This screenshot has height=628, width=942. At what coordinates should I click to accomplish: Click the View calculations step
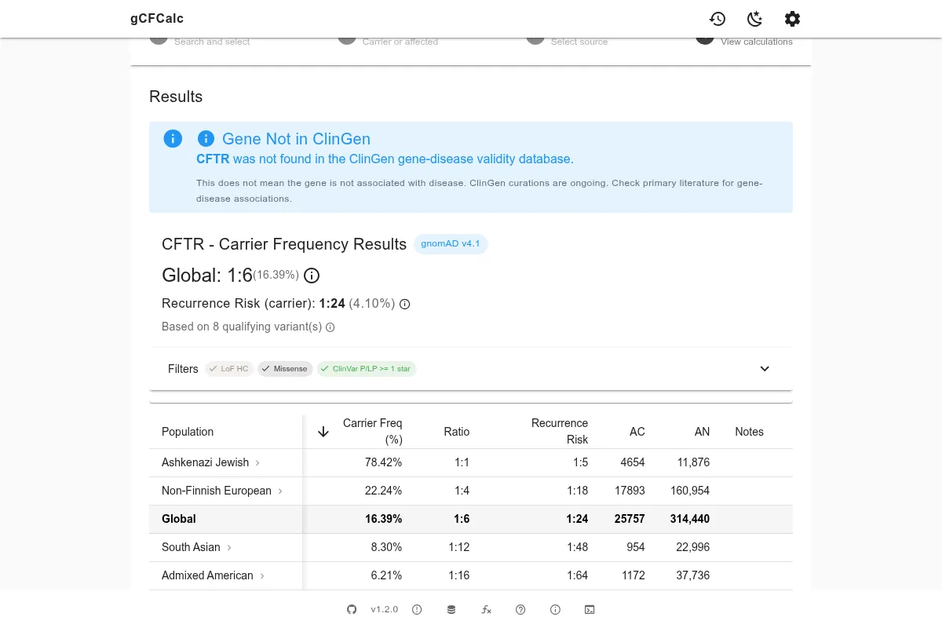pos(756,42)
